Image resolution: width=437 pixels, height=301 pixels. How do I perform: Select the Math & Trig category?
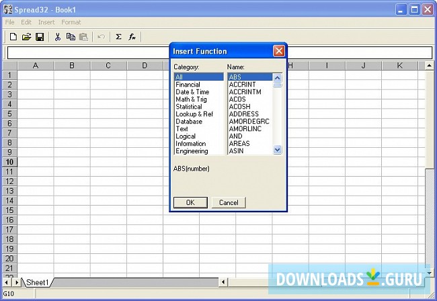(199, 99)
